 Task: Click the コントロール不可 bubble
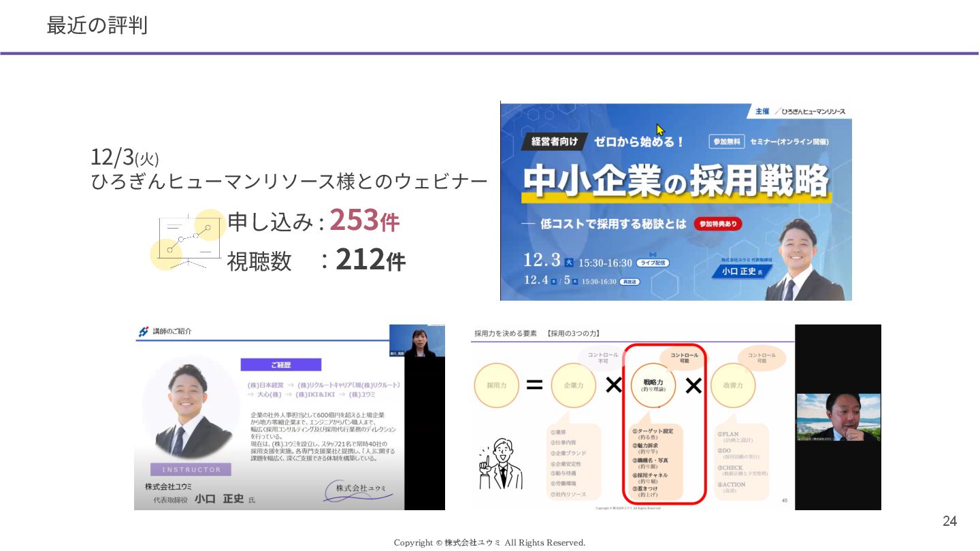(603, 358)
